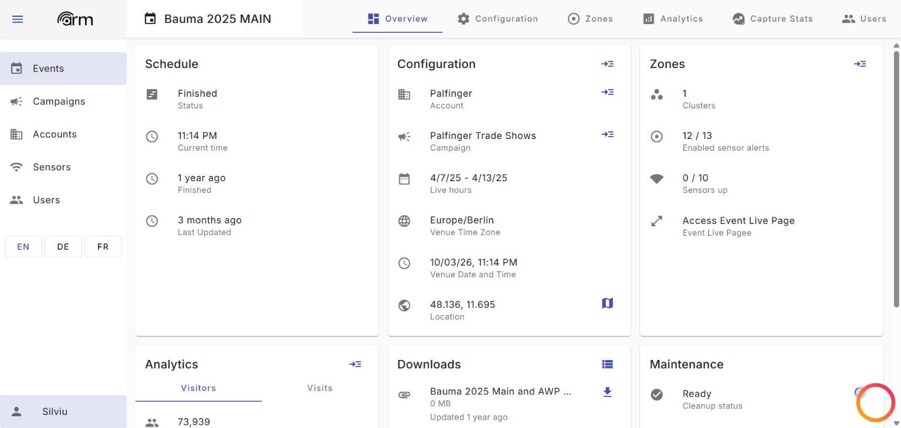Click the page's vertical scrollbar
Screen dimensions: 901x428
tap(896, 179)
